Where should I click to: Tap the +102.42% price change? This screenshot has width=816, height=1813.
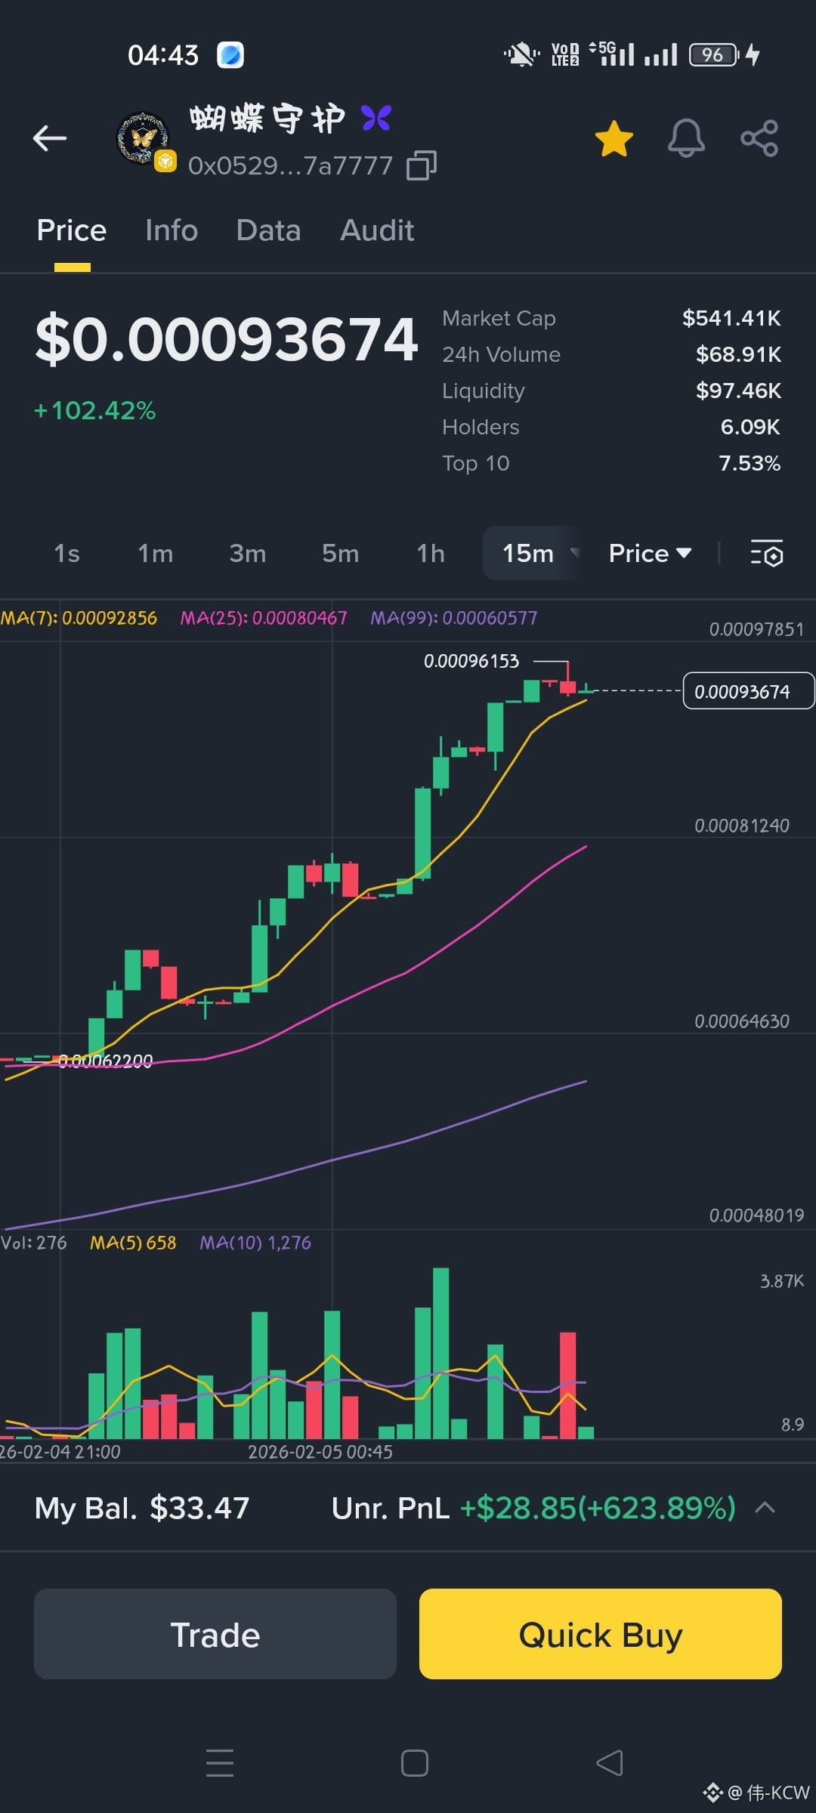(95, 411)
